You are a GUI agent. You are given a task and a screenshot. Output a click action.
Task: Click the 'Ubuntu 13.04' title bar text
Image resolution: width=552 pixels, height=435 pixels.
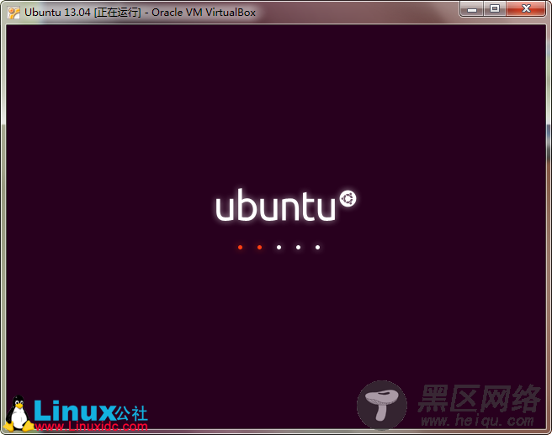(x=58, y=13)
